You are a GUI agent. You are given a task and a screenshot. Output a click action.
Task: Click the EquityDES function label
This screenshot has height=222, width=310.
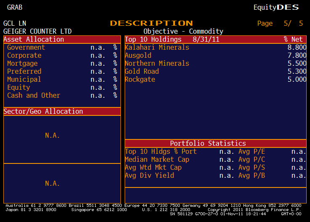[x=276, y=8]
